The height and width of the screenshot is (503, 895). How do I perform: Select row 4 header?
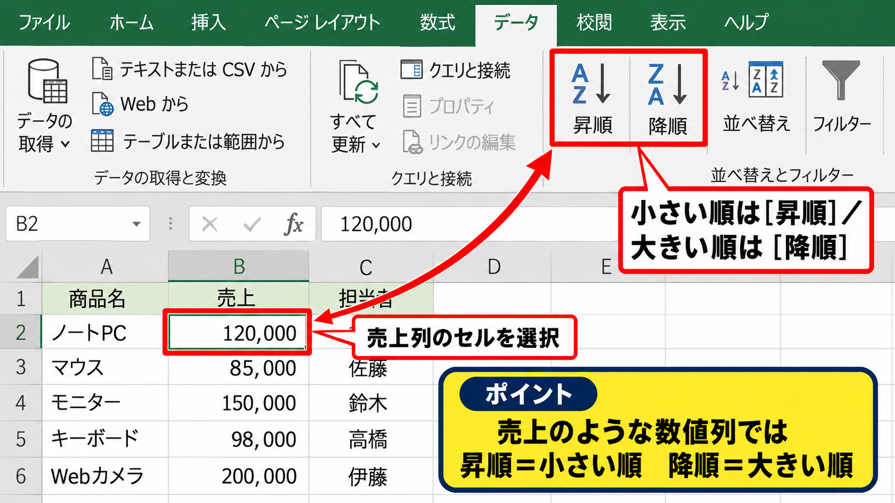pos(21,403)
